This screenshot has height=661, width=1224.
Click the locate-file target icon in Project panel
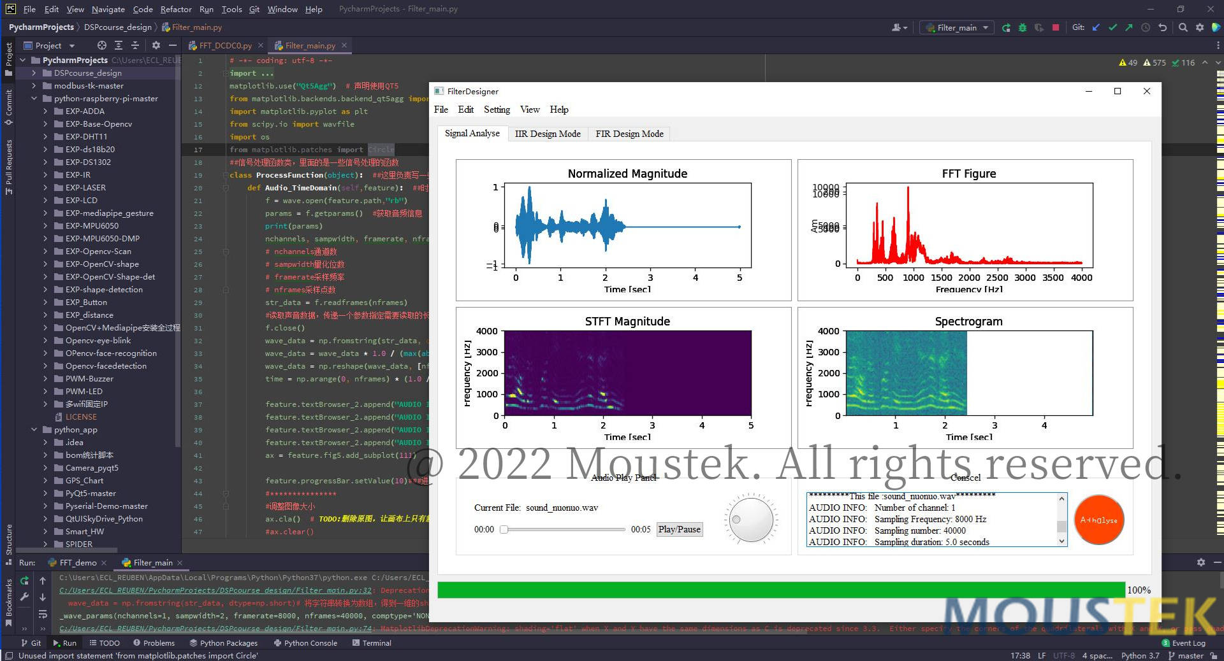[x=102, y=45]
